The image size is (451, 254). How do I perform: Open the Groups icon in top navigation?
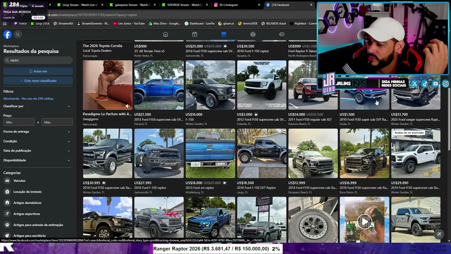click(x=253, y=34)
